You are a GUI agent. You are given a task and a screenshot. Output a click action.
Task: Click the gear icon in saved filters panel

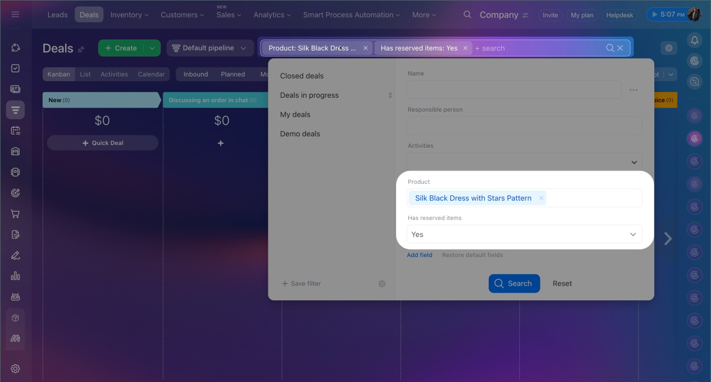point(382,284)
